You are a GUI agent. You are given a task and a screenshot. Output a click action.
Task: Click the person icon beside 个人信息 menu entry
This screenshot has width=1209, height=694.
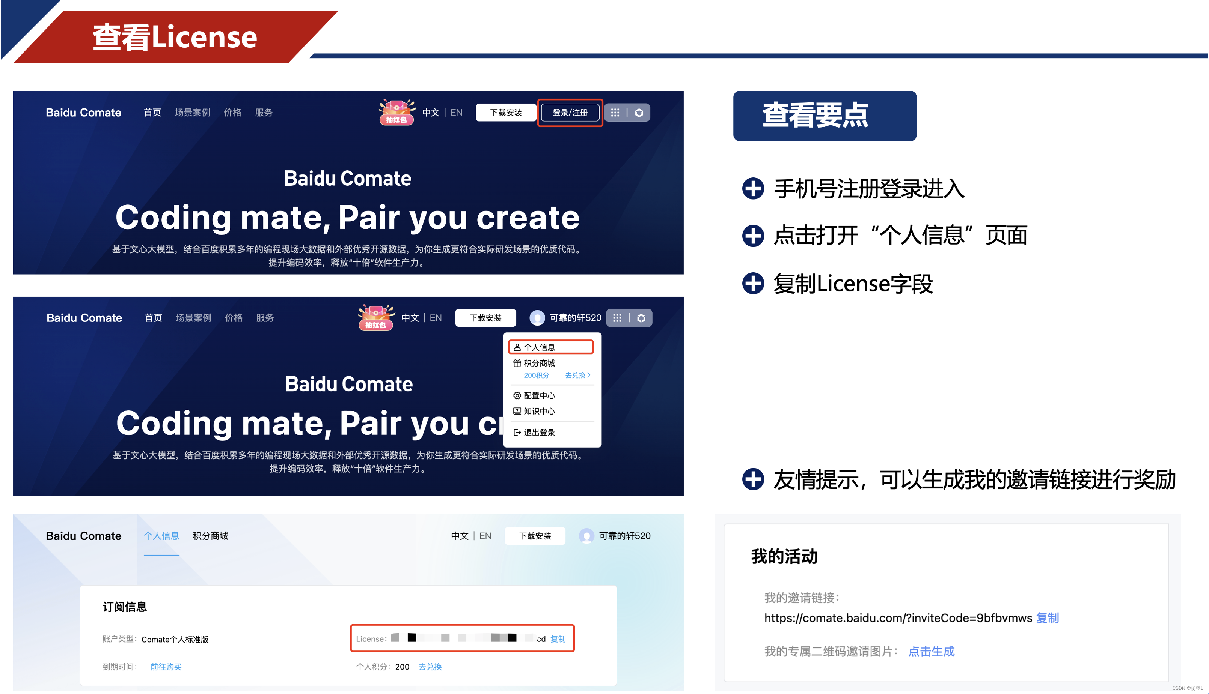[517, 347]
